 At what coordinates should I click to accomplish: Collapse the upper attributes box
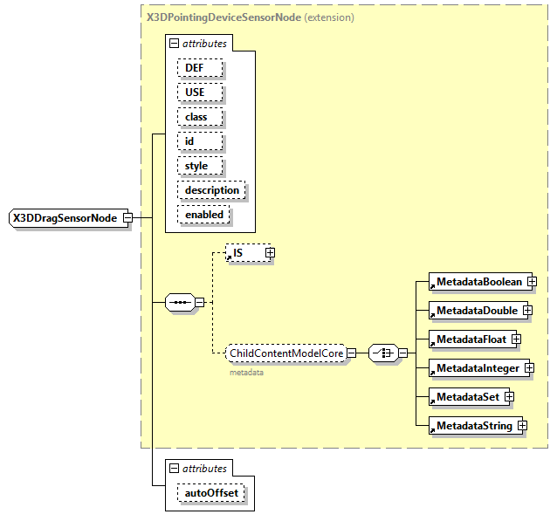(174, 44)
